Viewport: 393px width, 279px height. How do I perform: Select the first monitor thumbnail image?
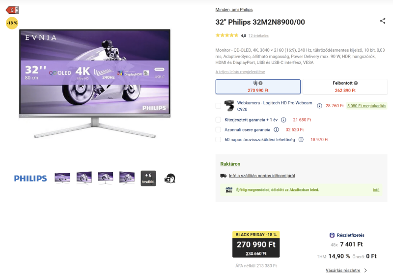[62, 178]
